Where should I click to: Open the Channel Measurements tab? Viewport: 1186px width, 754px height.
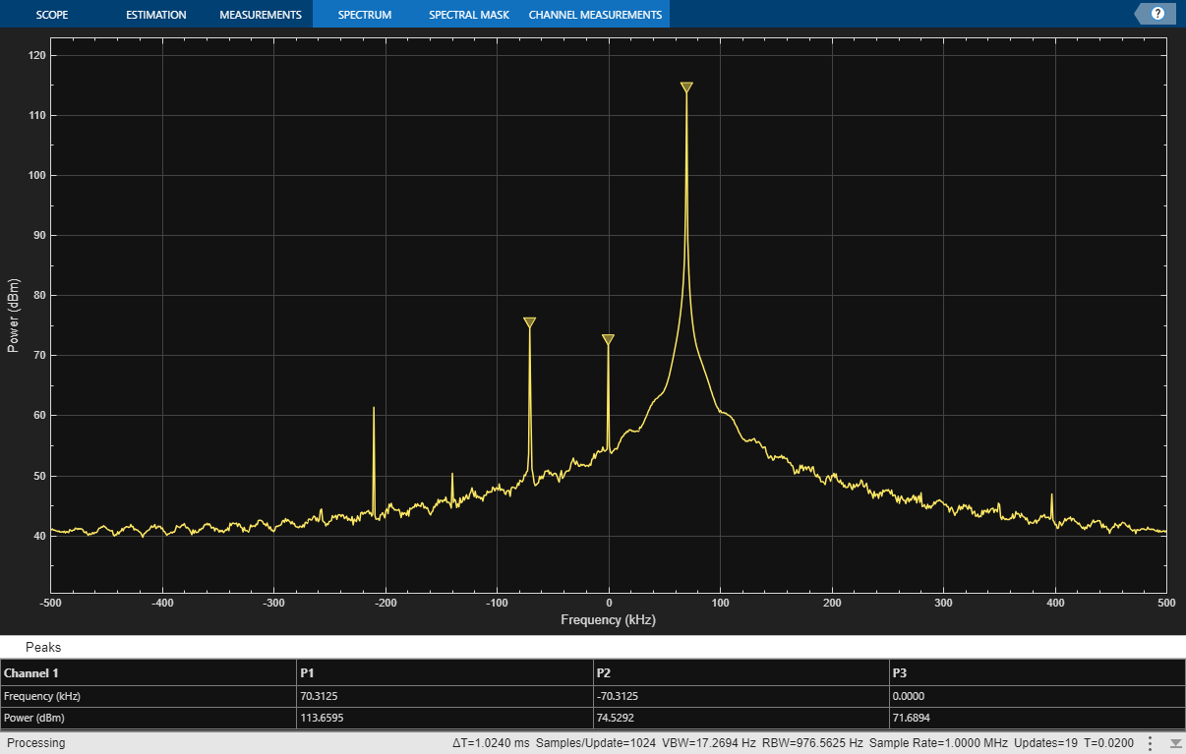pyautogui.click(x=595, y=15)
